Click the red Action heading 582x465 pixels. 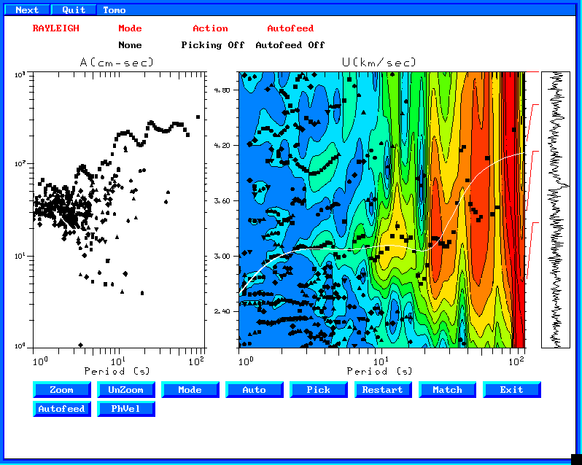210,28
